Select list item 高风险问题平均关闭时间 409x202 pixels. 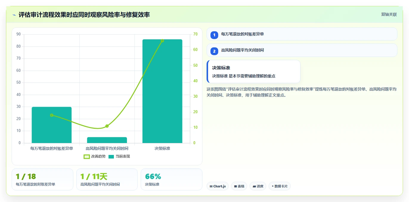point(302,50)
